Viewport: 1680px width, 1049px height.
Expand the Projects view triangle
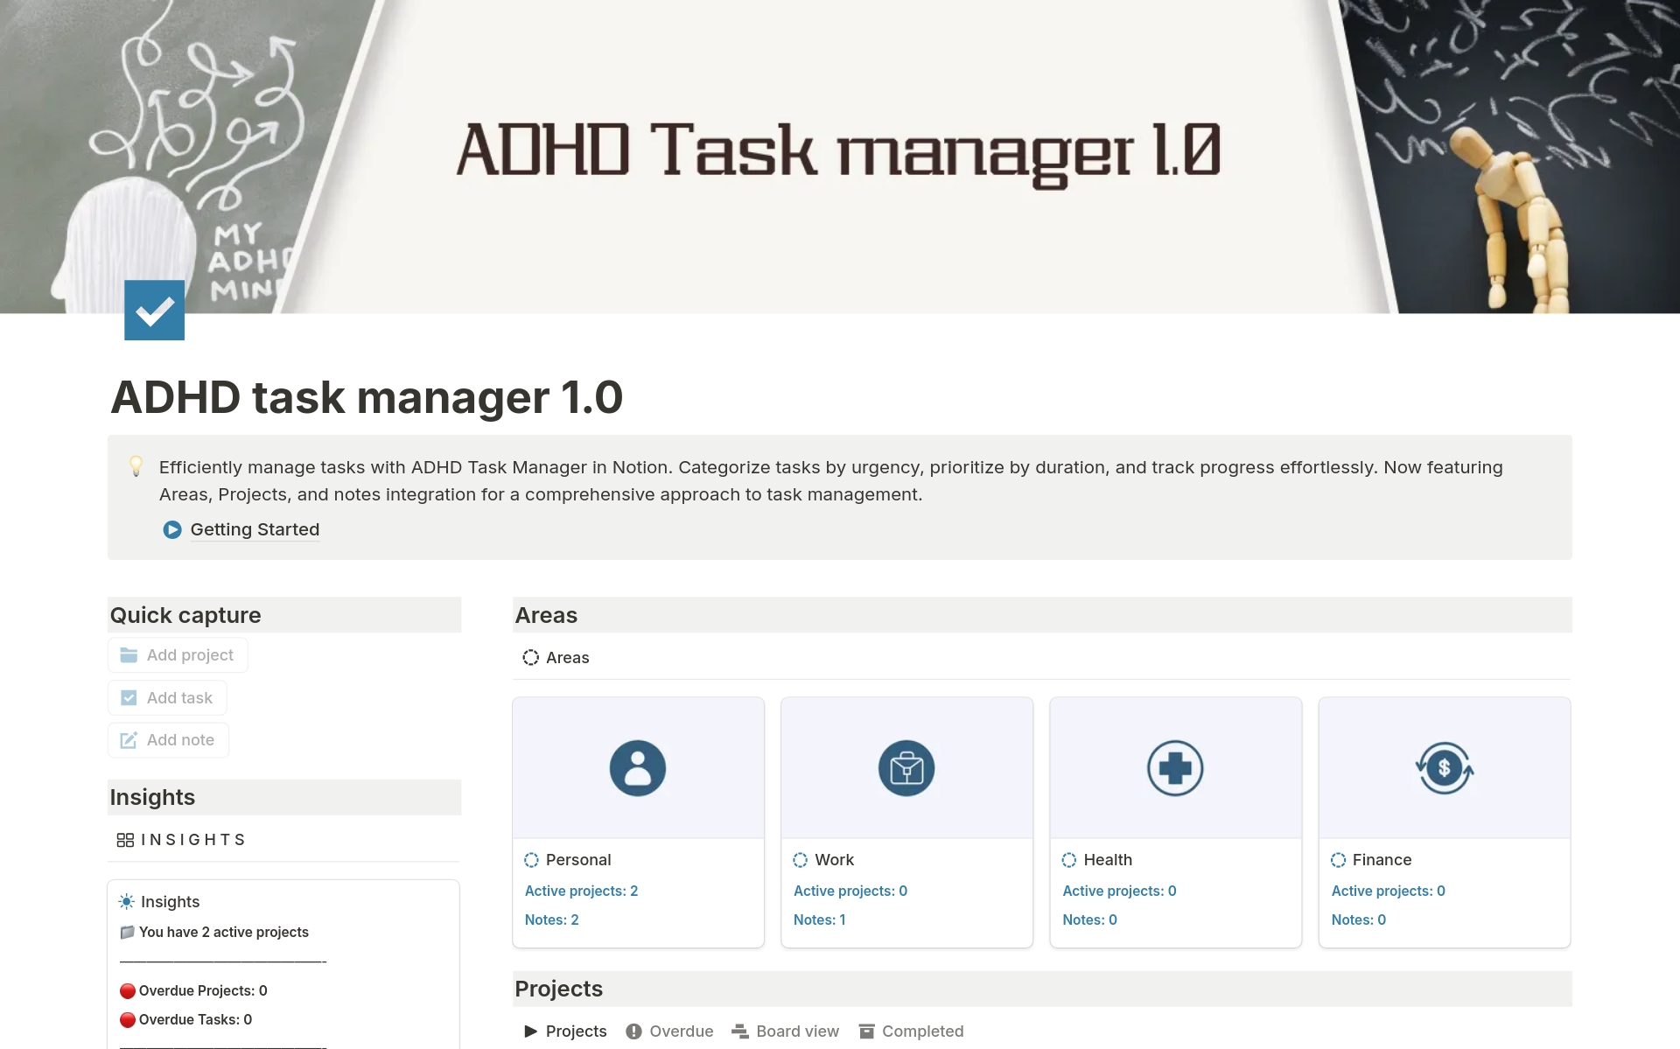point(530,1031)
